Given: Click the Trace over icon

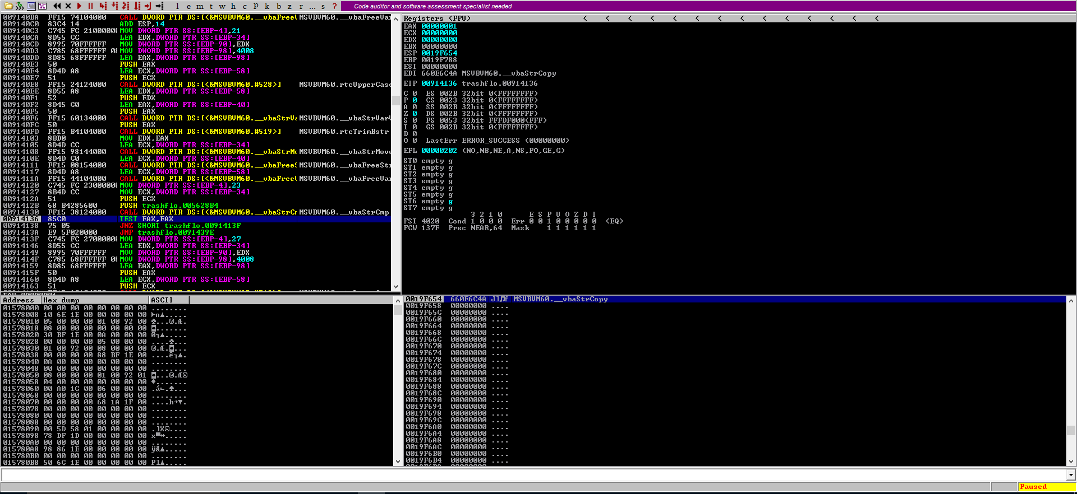Looking at the screenshot, I should pyautogui.click(x=137, y=6).
